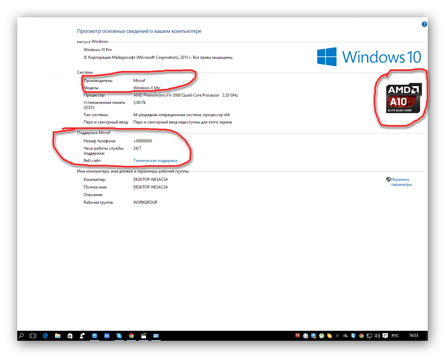445x358 pixels.
Task: Click the tray icon with warning triangle
Action: [x=314, y=336]
